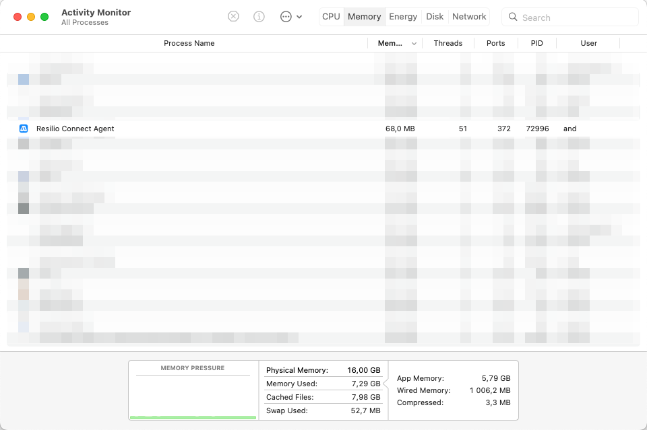
Task: Click the search magnifier icon
Action: 513,17
